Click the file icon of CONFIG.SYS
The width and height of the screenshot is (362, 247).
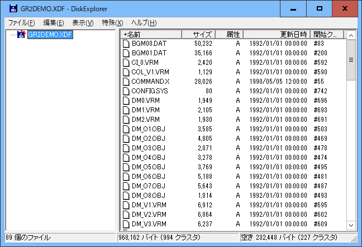pos(126,91)
